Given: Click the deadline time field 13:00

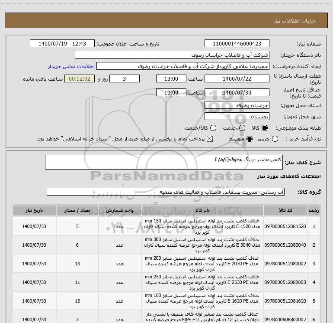Looking at the screenshot, I should pos(171,78).
